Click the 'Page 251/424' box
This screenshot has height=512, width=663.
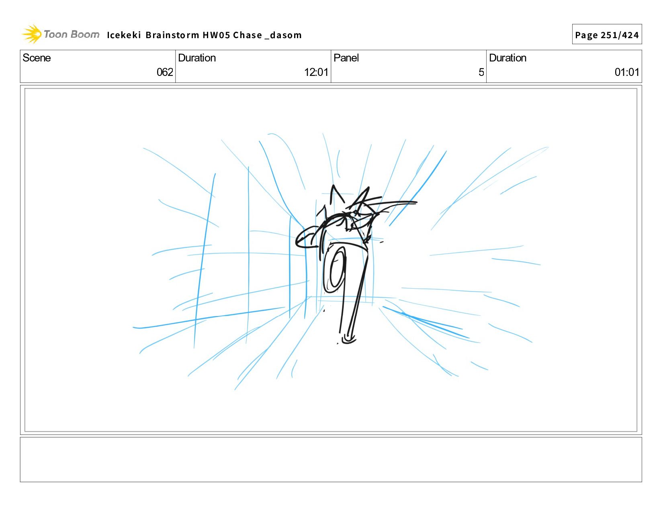(607, 35)
